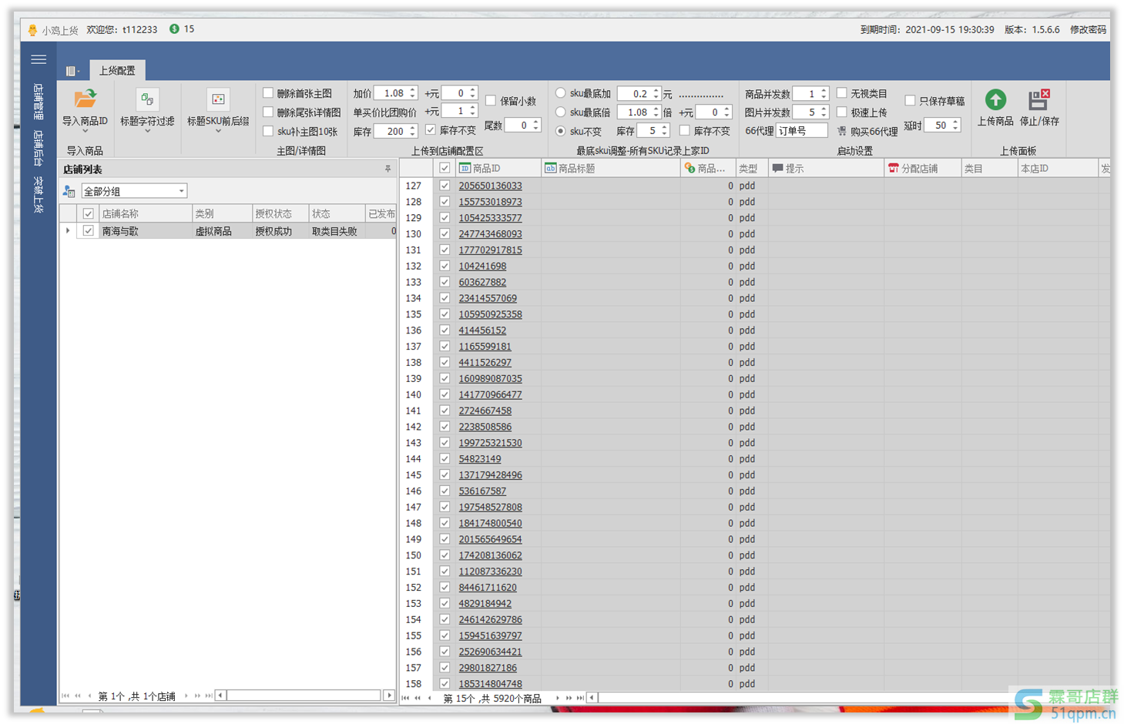Screen dimensions: 1124x724
Task: Open the dropdown next to the 上货配置 tab
Action: (x=73, y=71)
